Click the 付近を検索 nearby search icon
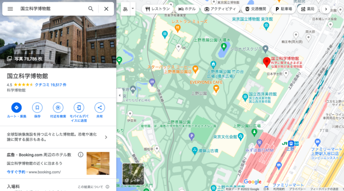Viewport: 344px width, 191px height. coord(58,108)
